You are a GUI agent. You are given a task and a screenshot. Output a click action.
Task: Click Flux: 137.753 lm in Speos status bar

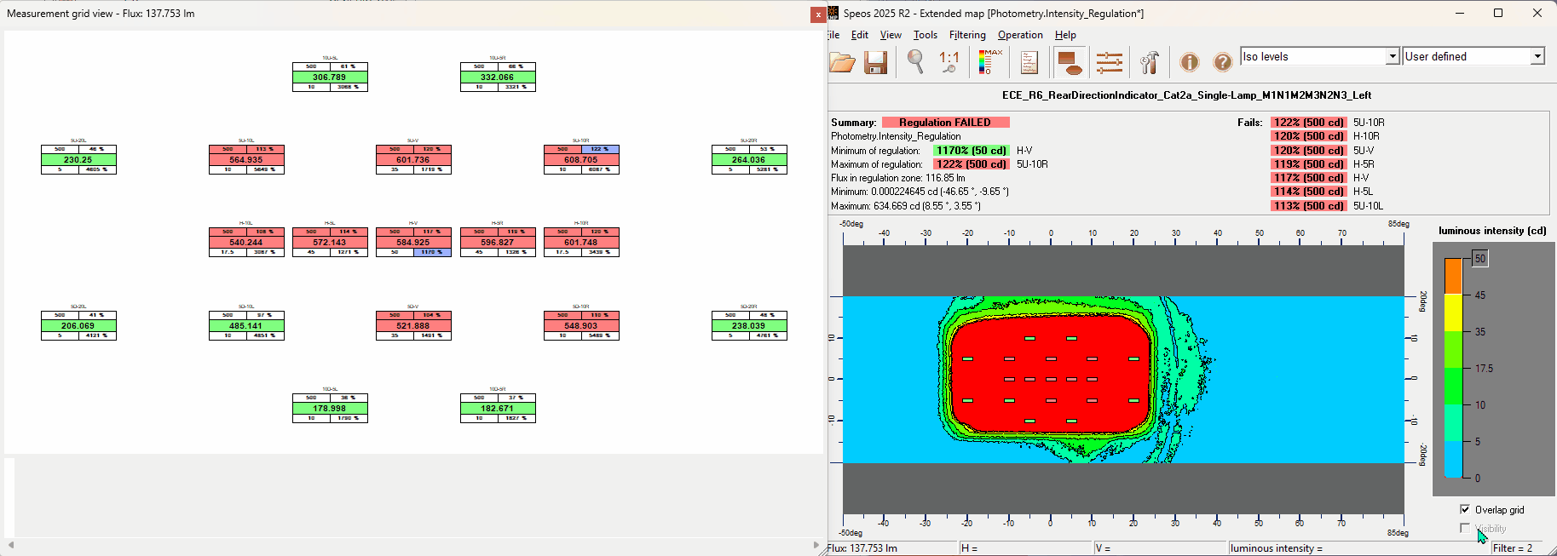tap(862, 548)
